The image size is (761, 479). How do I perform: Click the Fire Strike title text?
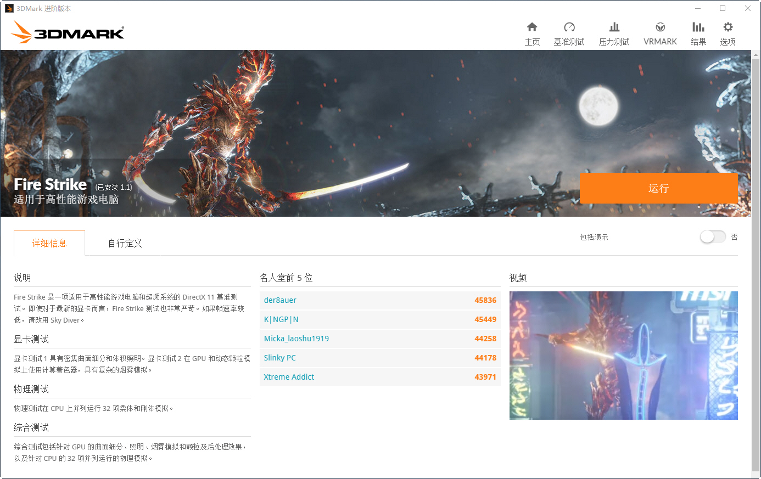[51, 184]
